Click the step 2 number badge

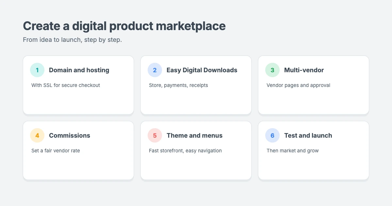coord(155,70)
